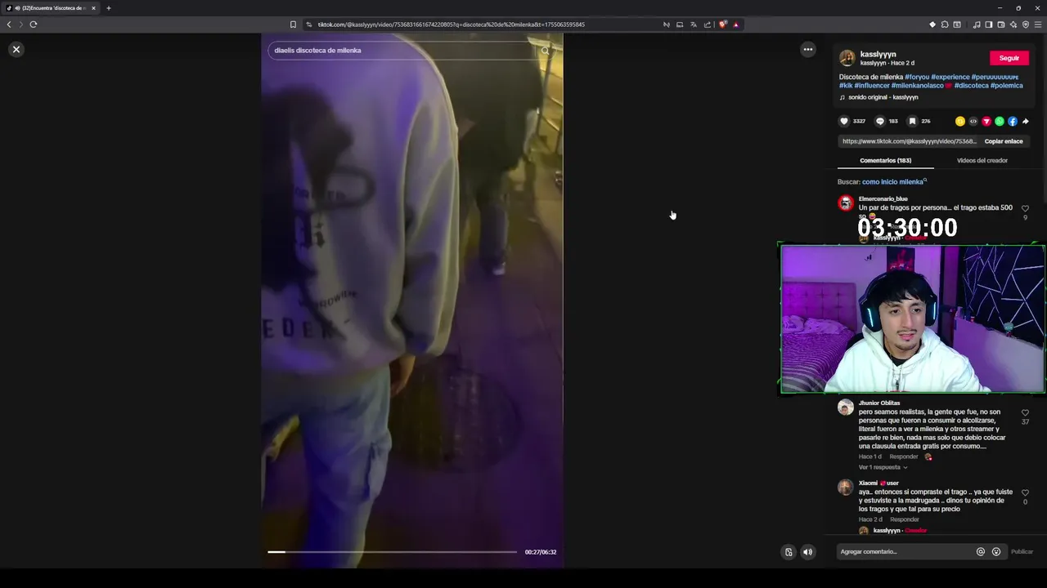This screenshot has width=1047, height=588.
Task: Go back in browser history
Action: click(9, 24)
